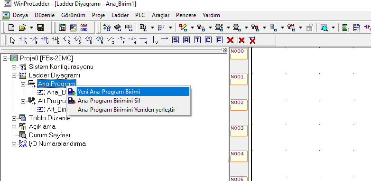Select the falling edge contact D tool
Image resolution: width=371 pixels, height=181 pixels.
tap(56, 40)
